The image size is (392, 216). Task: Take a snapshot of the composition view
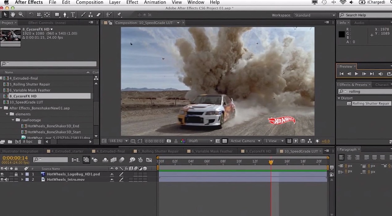169,141
